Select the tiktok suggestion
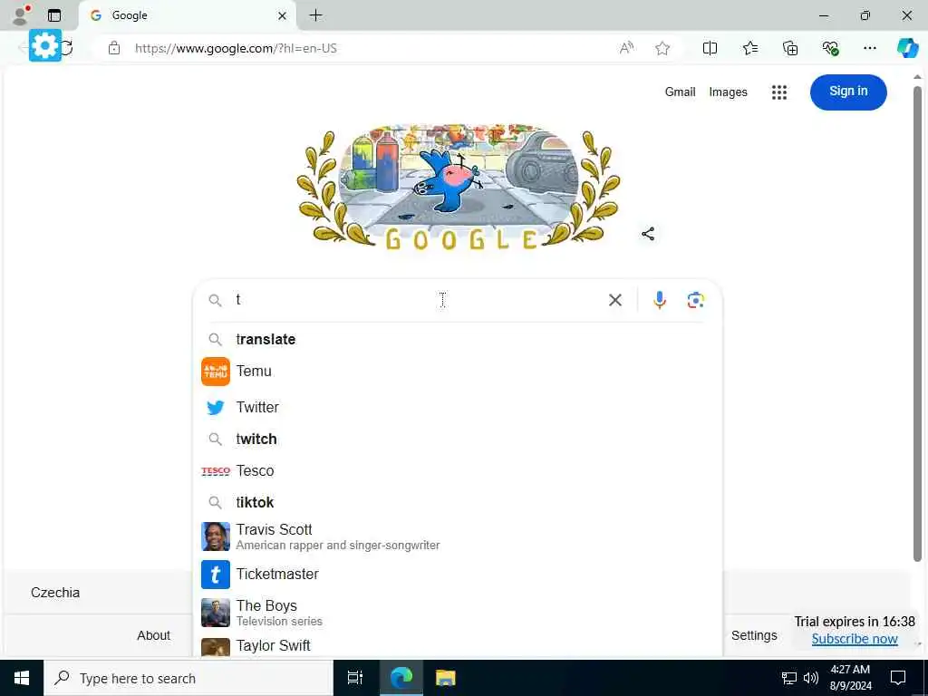 (457, 502)
